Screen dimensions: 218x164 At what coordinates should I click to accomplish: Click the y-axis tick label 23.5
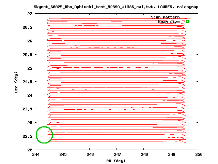pos(27,109)
